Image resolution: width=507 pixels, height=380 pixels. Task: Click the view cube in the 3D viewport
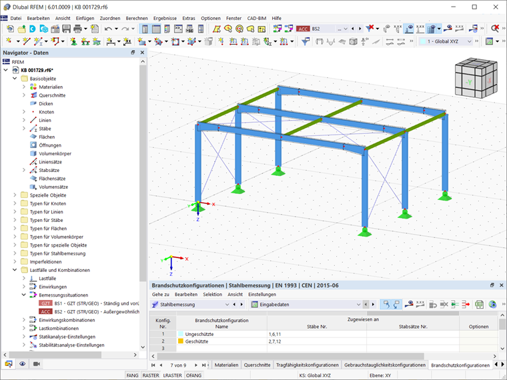click(x=476, y=78)
